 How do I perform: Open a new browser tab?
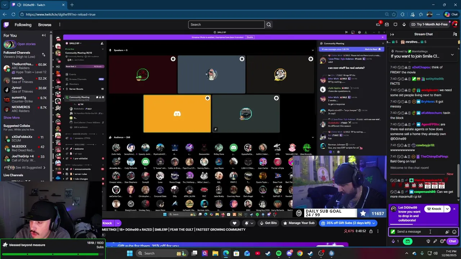72,5
